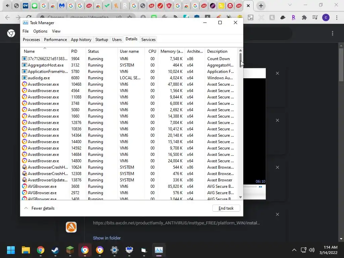Select the audiodg.exe process icon

pyautogui.click(x=24, y=78)
